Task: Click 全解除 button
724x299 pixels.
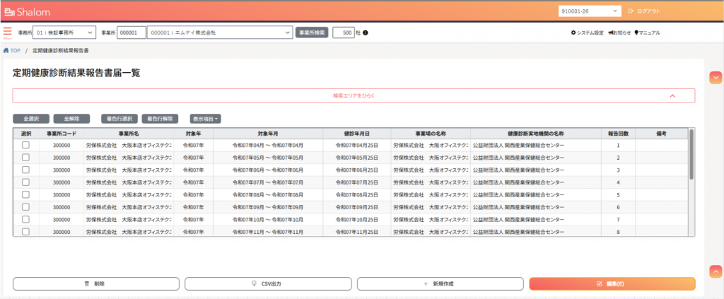Action: pyautogui.click(x=71, y=119)
